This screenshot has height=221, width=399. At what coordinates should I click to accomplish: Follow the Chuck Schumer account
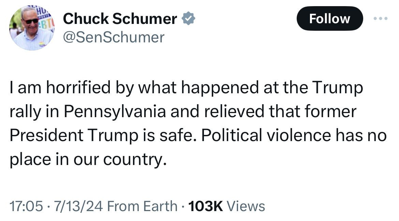(329, 19)
